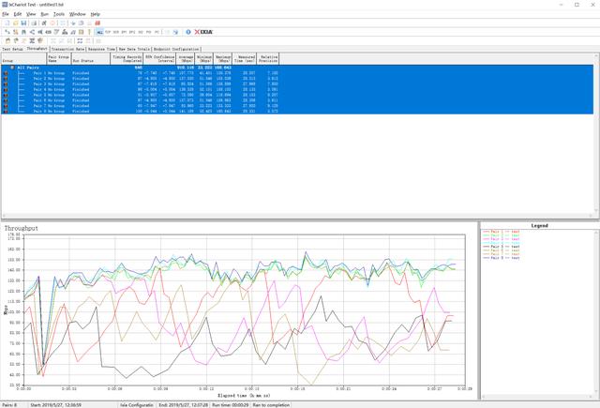The width and height of the screenshot is (600, 408).
Task: Click the IXIA logo in toolbar
Action: [202, 31]
